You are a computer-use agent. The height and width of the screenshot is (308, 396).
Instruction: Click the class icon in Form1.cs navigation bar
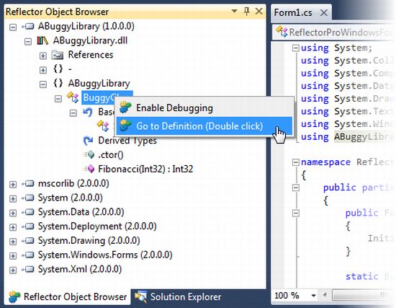point(282,32)
